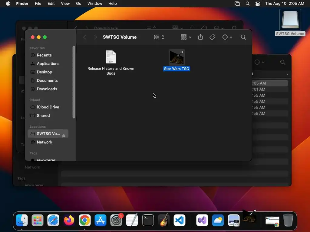
Task: Open the Go menu
Action: (x=79, y=4)
